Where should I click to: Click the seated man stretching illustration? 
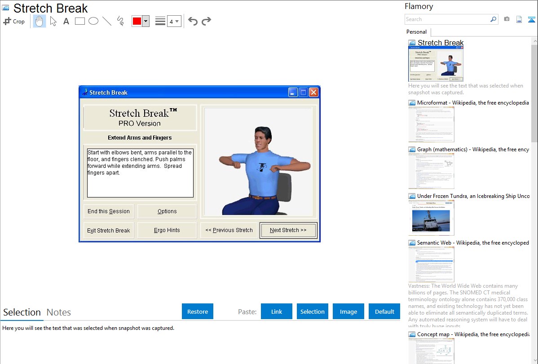(258, 161)
